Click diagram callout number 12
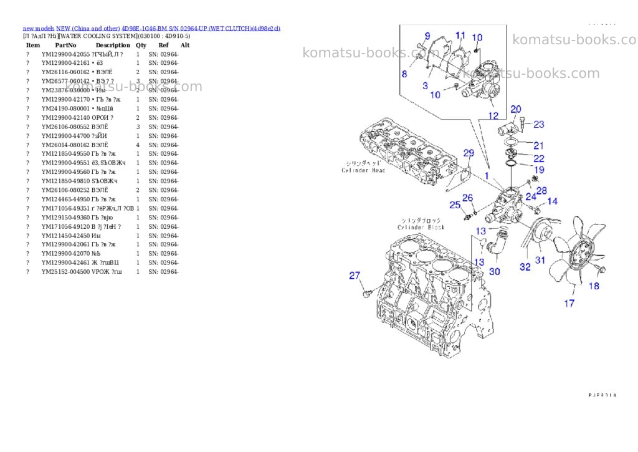This screenshot has height=452, width=638. [x=493, y=115]
